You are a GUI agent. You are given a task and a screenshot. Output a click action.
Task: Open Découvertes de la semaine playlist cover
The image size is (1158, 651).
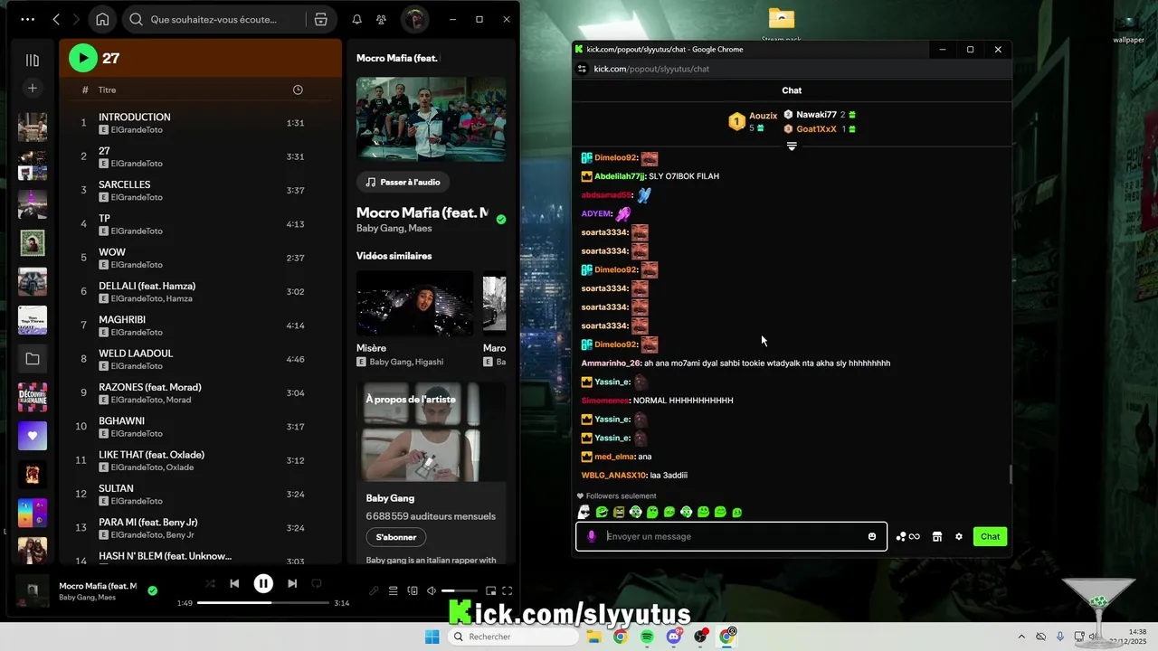pyautogui.click(x=33, y=397)
